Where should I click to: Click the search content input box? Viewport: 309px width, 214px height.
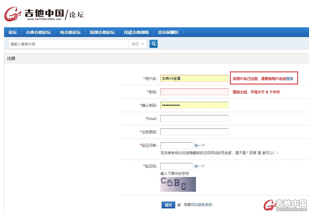68,44
